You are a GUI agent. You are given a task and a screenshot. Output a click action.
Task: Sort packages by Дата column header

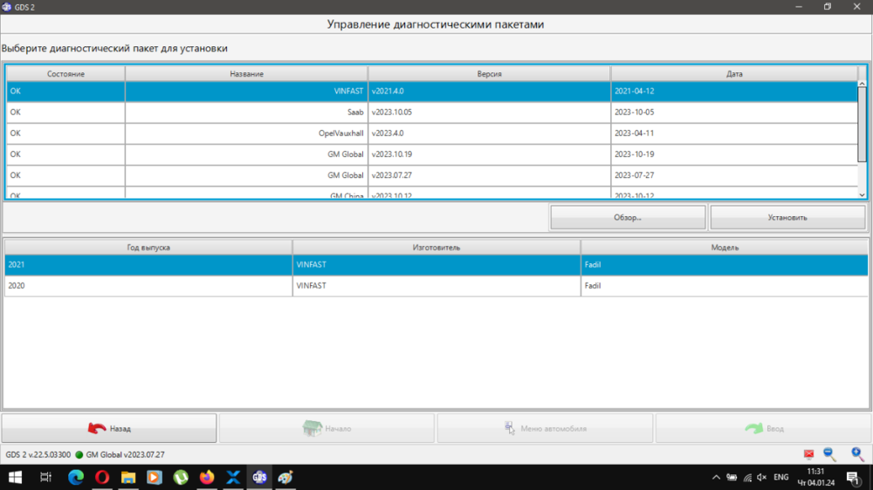(x=733, y=74)
